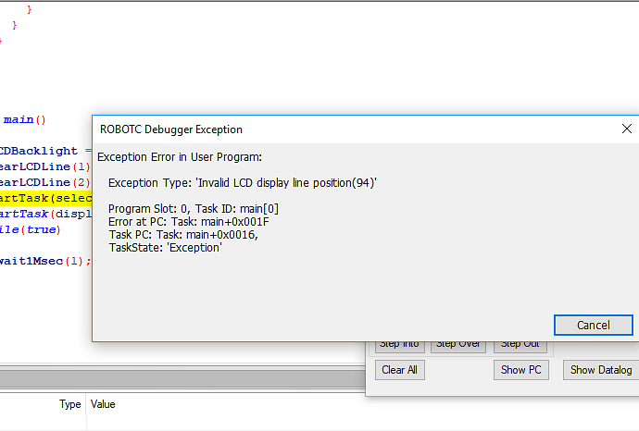Image resolution: width=639 pixels, height=431 pixels.
Task: Click the while(true) code line
Action: 31,229
